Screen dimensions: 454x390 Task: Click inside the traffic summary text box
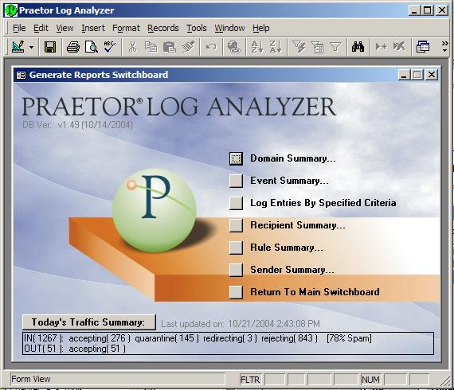click(228, 343)
